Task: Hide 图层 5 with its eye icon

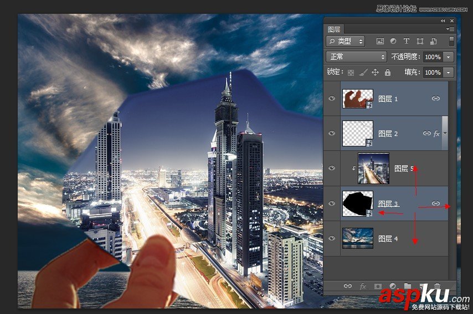Action: (332, 168)
